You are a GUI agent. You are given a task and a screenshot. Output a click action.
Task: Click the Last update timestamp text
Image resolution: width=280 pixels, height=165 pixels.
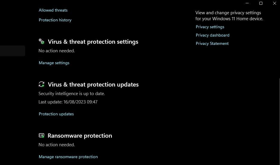pyautogui.click(x=68, y=102)
